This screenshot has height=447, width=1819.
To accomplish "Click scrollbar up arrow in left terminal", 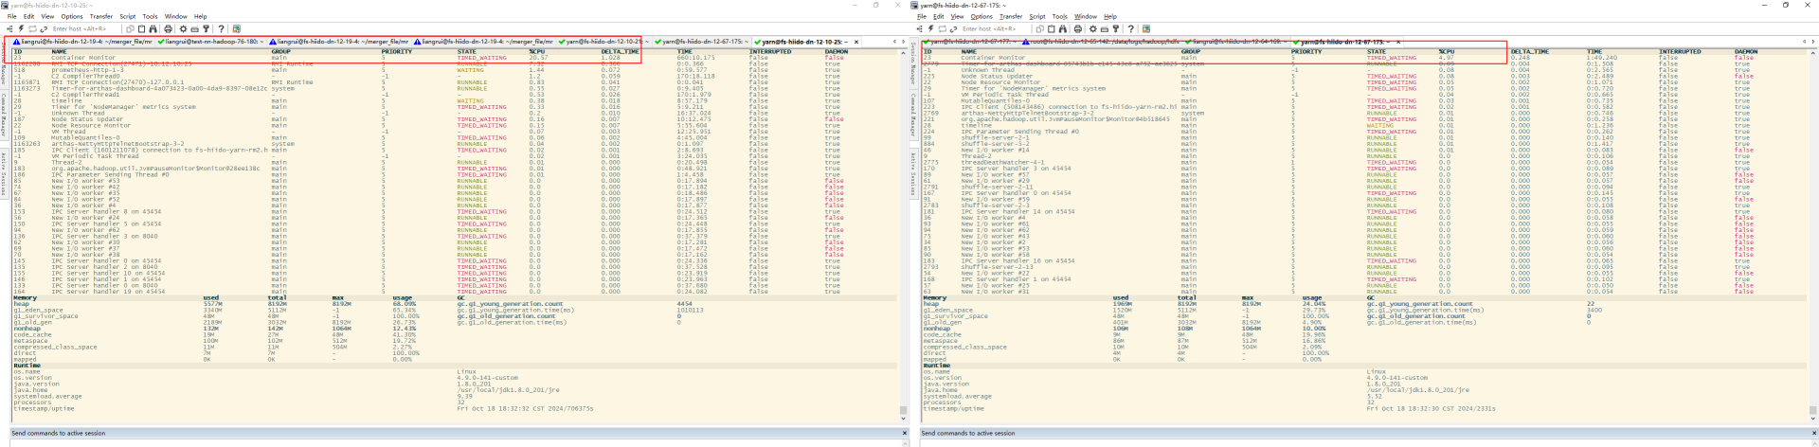I will coord(904,52).
